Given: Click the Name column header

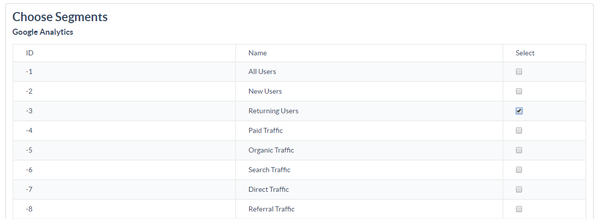Looking at the screenshot, I should point(257,53).
